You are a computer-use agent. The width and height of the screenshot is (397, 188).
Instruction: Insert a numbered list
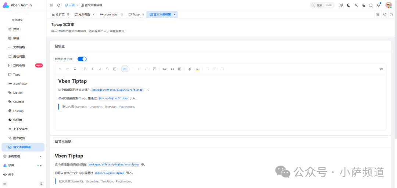tap(140, 69)
